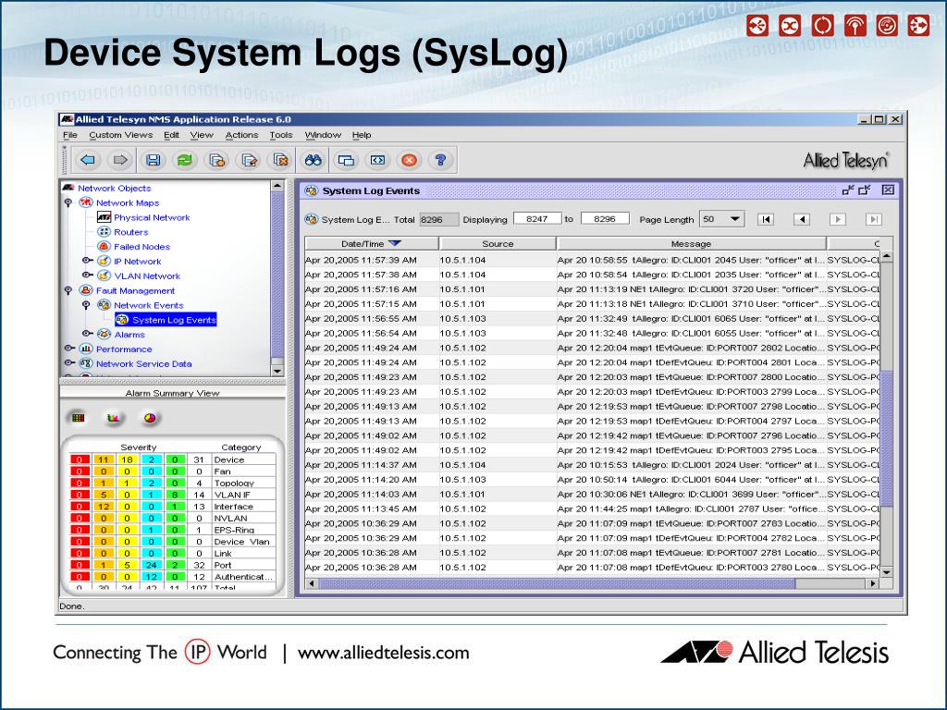Click the Add Custom View toolbar icon
This screenshot has height=710, width=947.
[216, 160]
